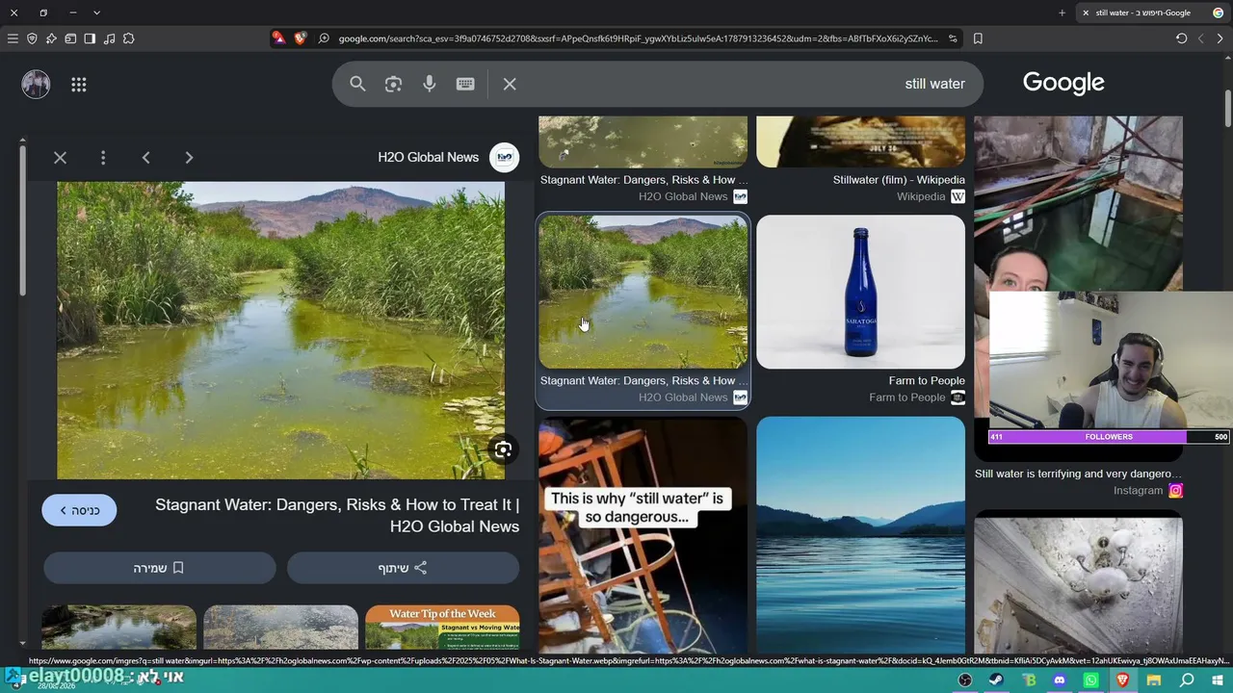Open the large stagnant water preview image

(280, 330)
